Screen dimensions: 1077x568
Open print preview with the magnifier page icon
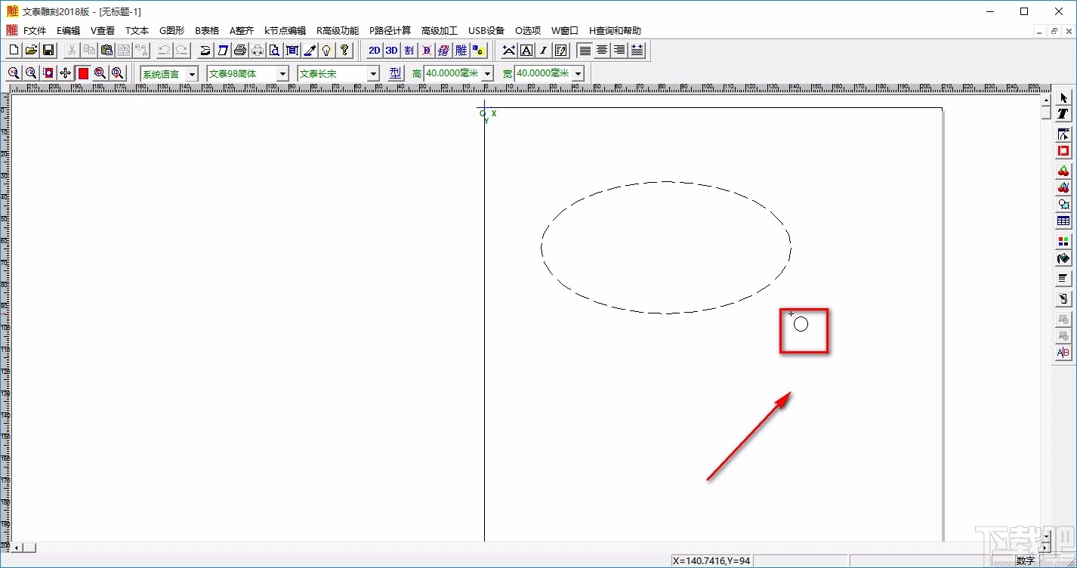(275, 50)
